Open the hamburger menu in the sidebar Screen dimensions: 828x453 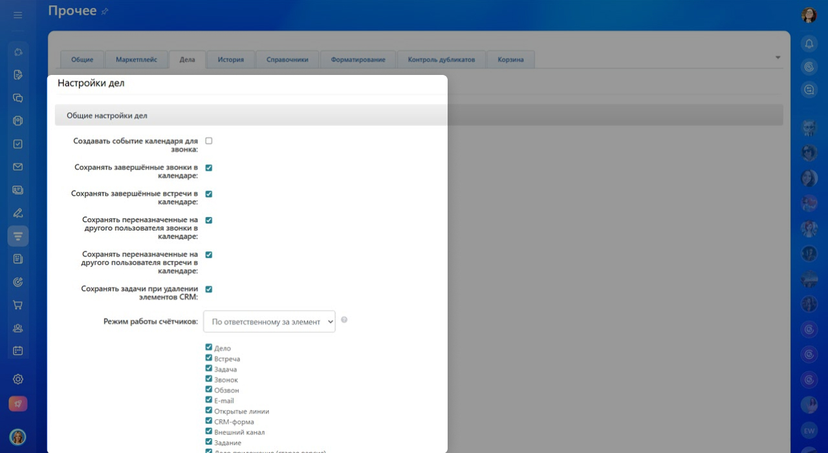point(17,15)
